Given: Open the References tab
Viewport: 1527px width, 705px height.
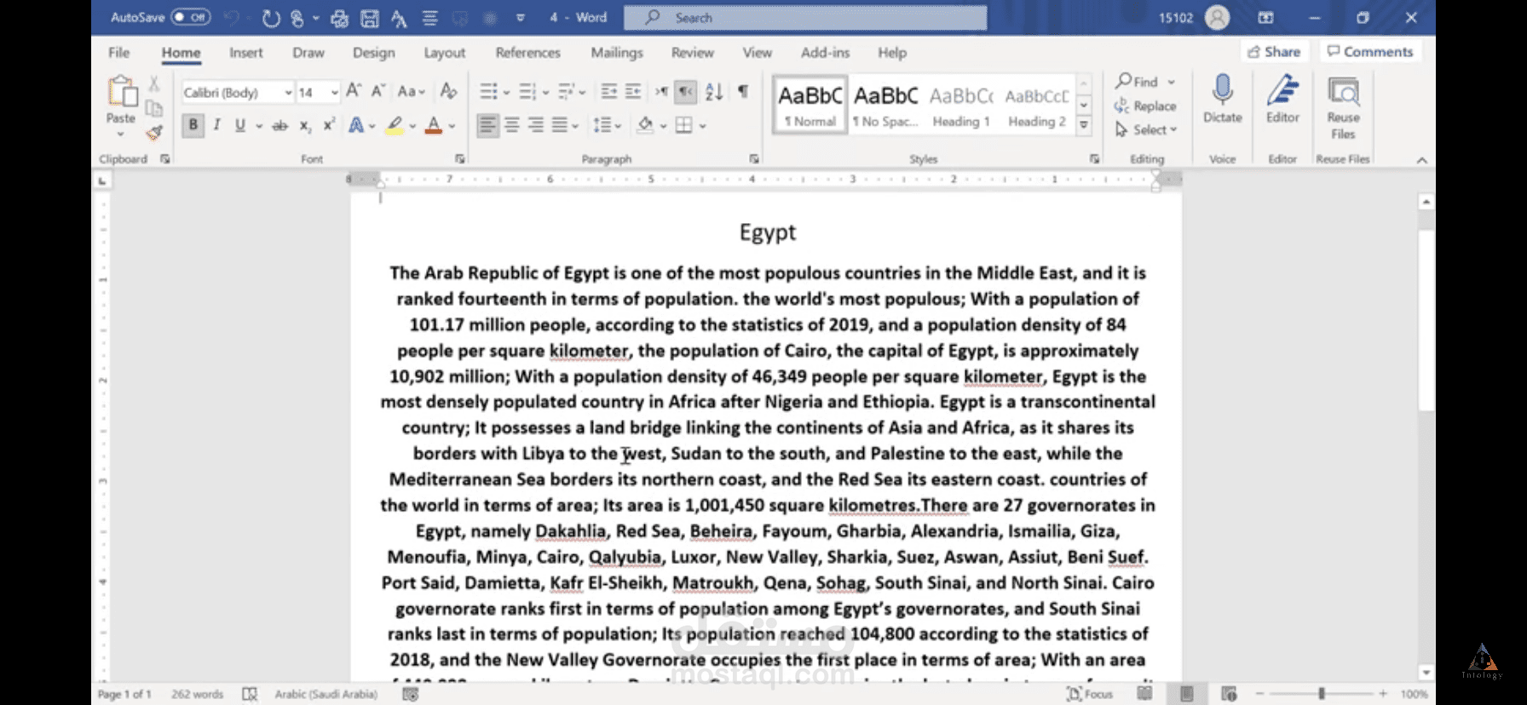Looking at the screenshot, I should (x=527, y=53).
